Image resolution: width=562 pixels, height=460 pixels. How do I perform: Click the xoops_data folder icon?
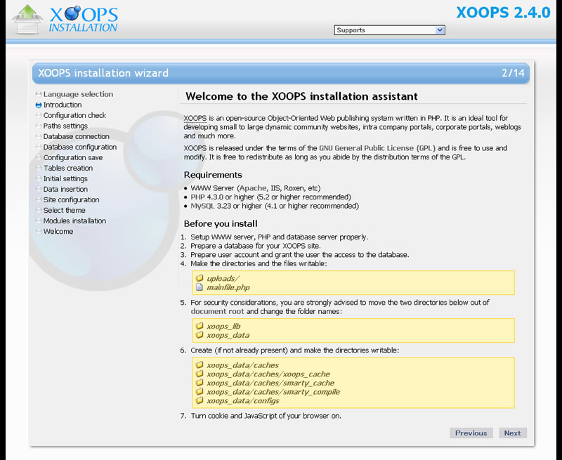click(x=200, y=334)
